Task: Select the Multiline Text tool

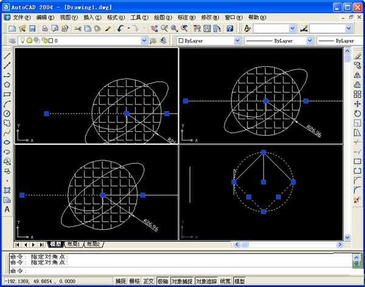Action: (7, 209)
